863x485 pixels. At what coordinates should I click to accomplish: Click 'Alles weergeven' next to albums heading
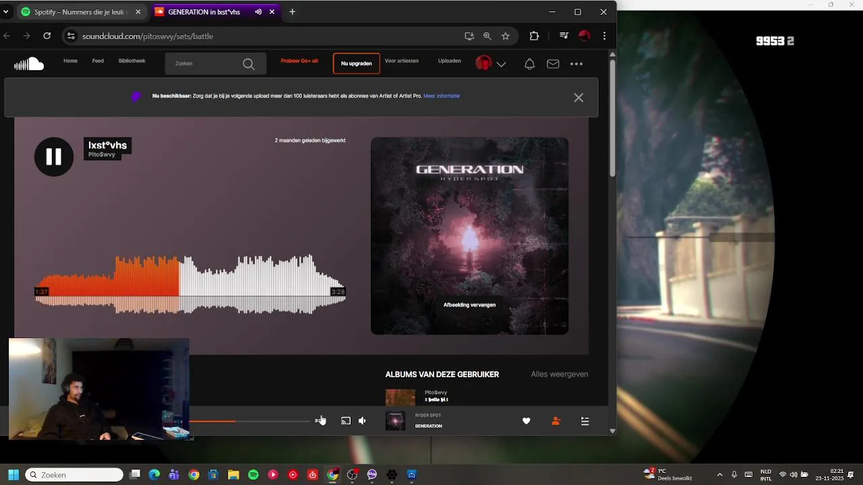tap(560, 375)
